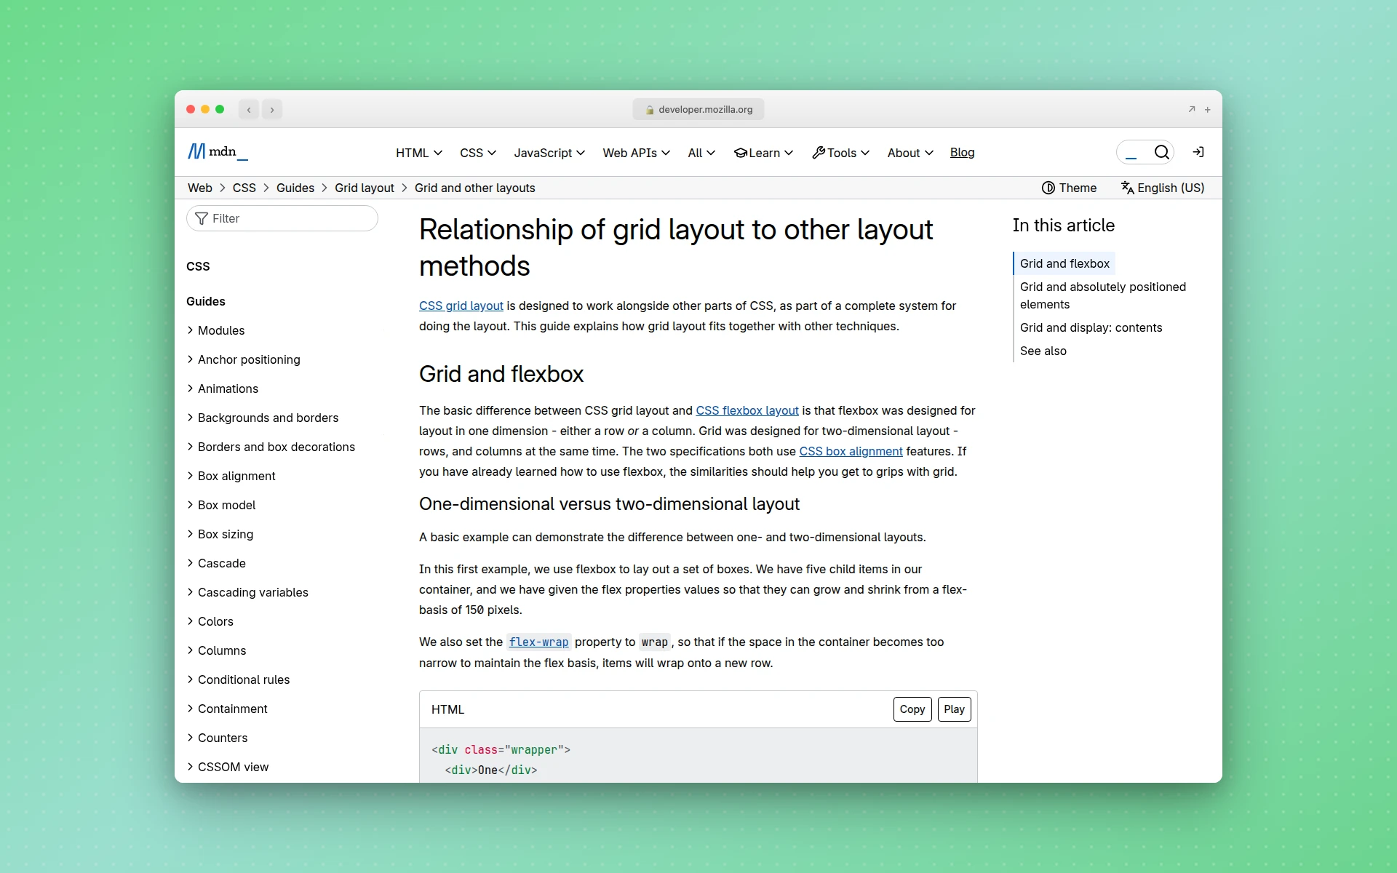Open the About menu

tap(910, 153)
